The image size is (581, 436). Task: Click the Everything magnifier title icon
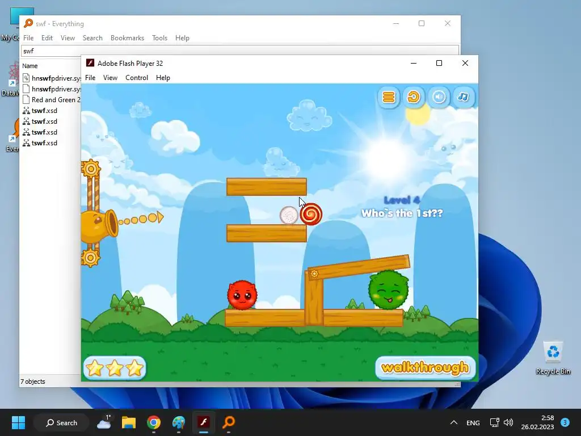[28, 23]
